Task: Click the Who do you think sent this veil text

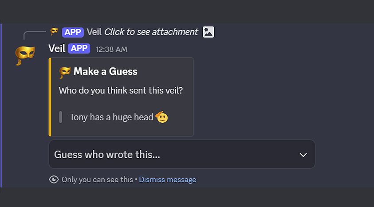Action: point(121,90)
